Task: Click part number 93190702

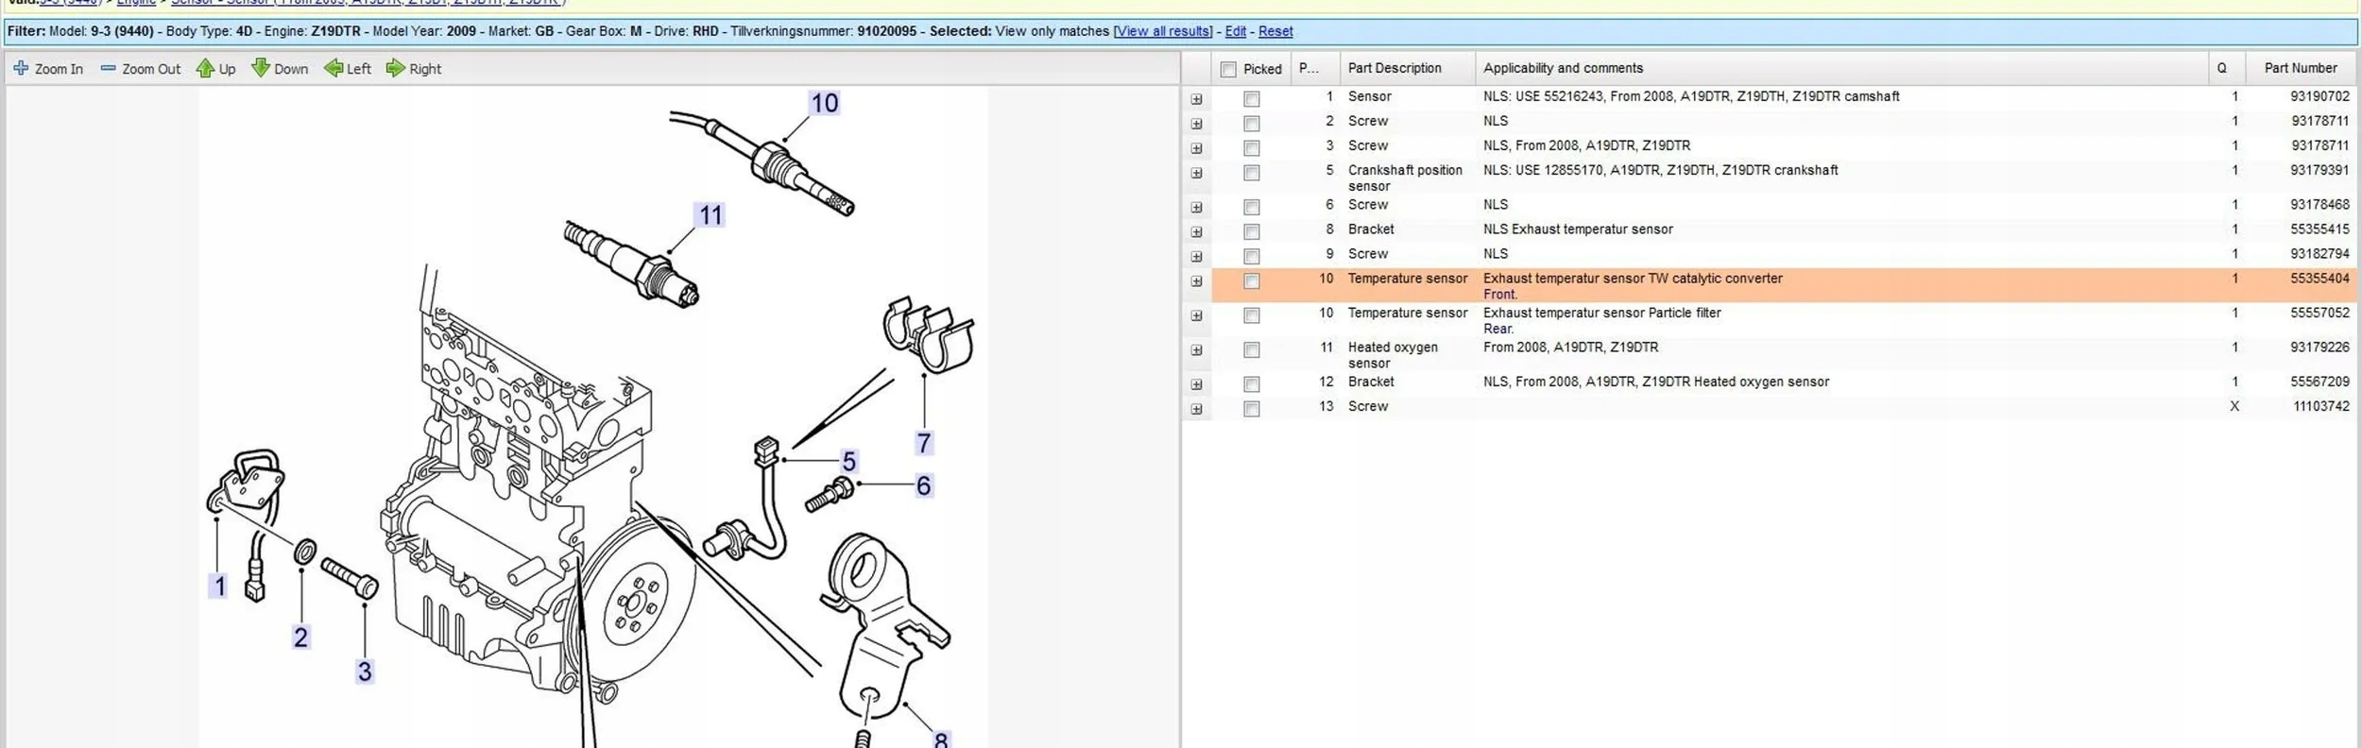Action: coord(2319,96)
